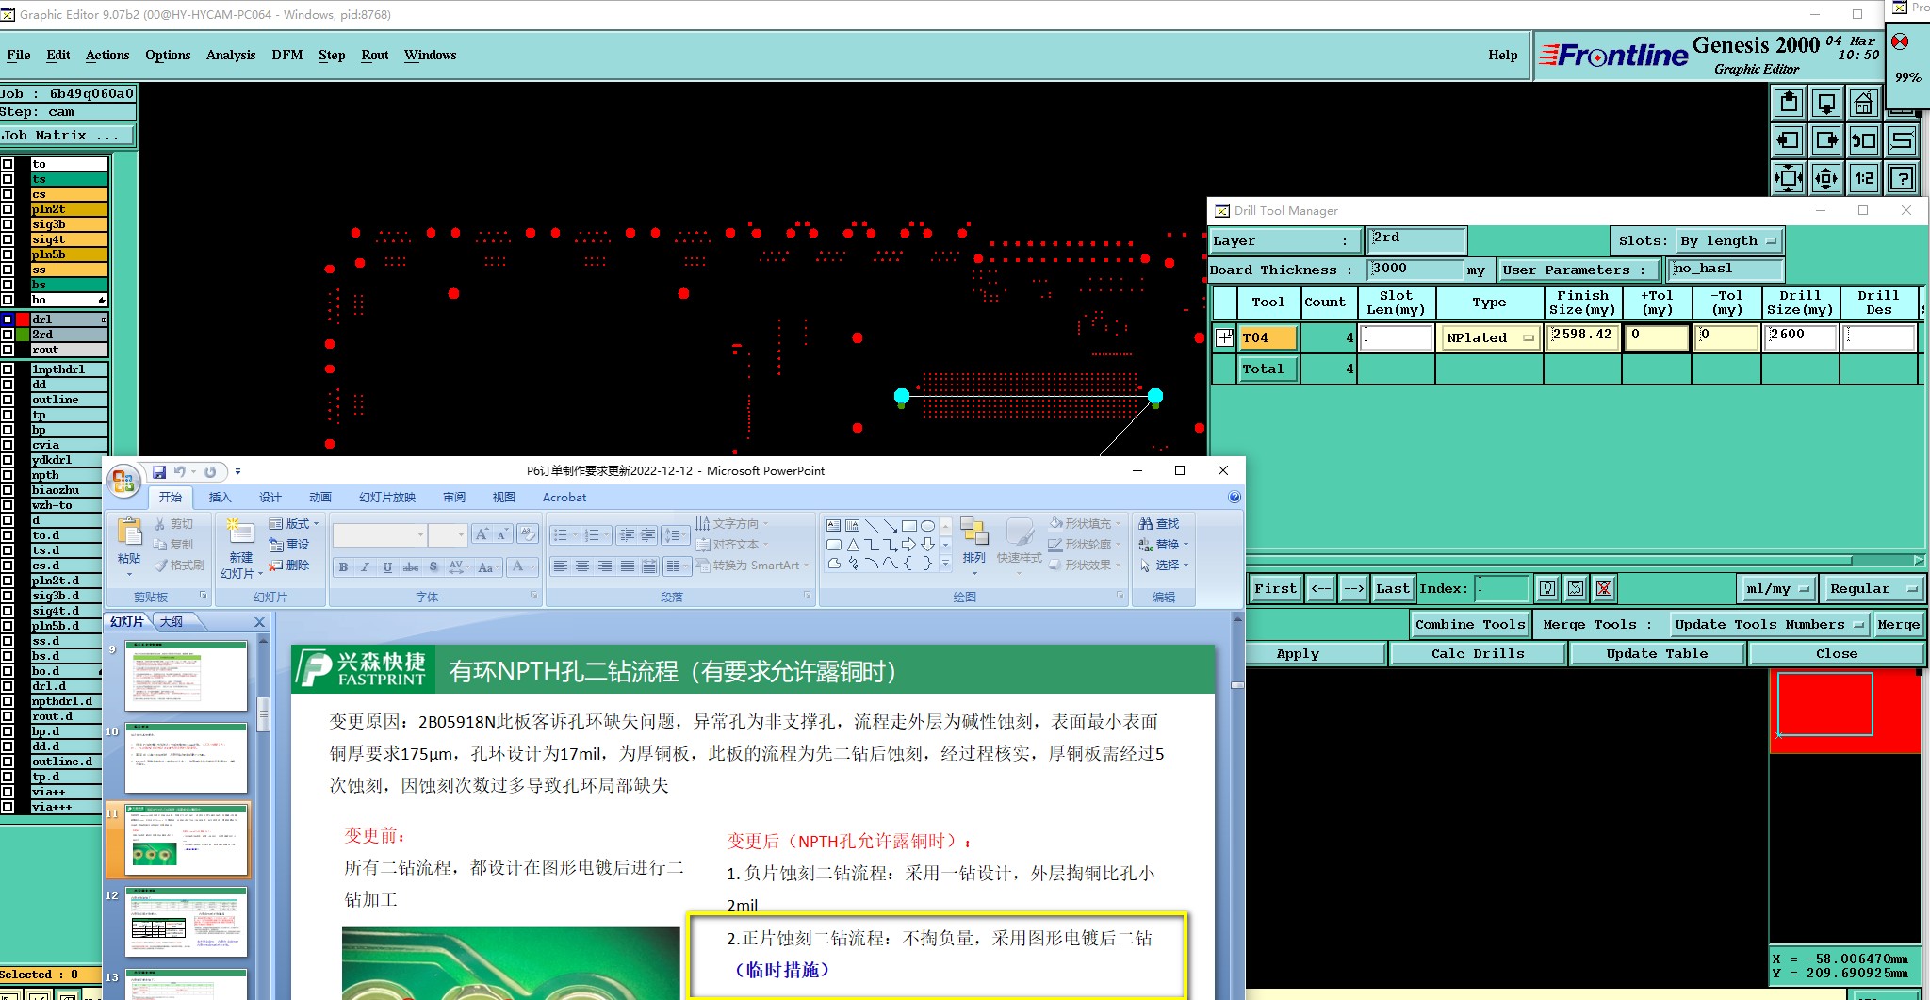Click the pan left view icon
This screenshot has height=1000, width=1930.
click(1789, 140)
